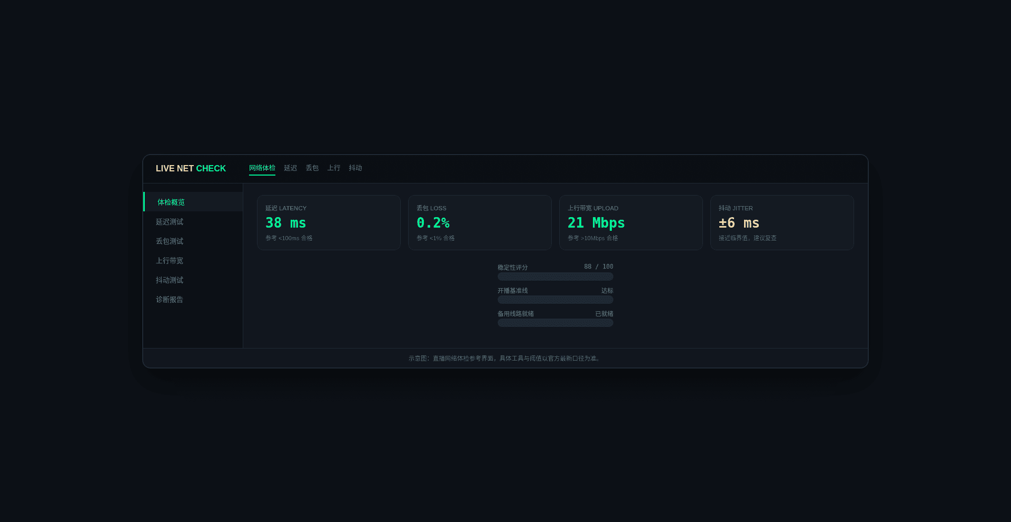The image size is (1011, 522).
Task: Choose 上行带宽 in the sidebar
Action: [193, 261]
